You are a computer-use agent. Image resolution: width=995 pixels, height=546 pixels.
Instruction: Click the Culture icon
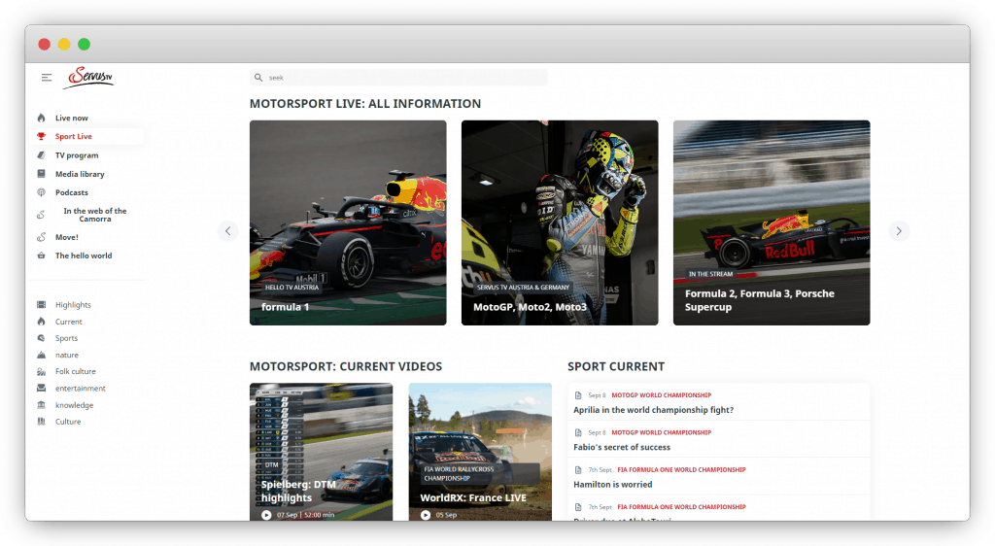click(x=41, y=422)
